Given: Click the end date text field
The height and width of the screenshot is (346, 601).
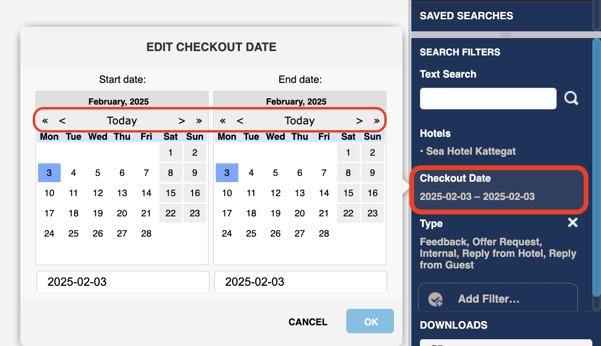Looking at the screenshot, I should [300, 281].
